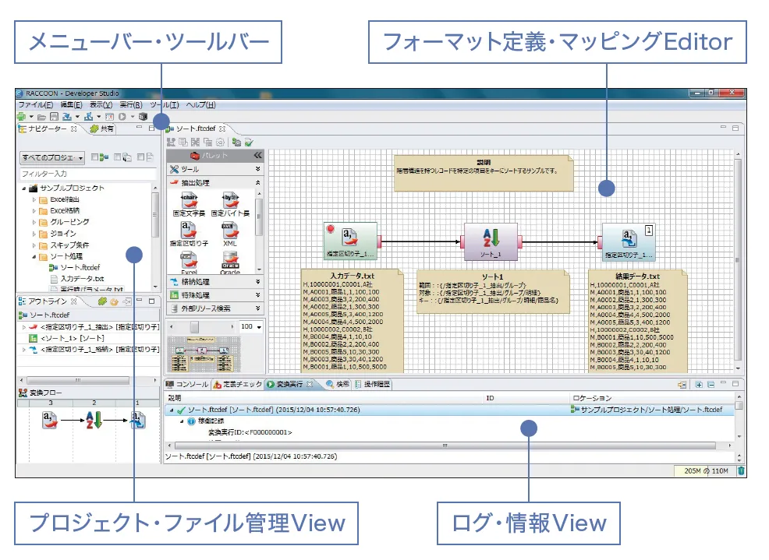Image resolution: width=769 pixels, height=560 pixels.
Task: Select the ソート.ftcdef editor tab
Action: point(197,129)
